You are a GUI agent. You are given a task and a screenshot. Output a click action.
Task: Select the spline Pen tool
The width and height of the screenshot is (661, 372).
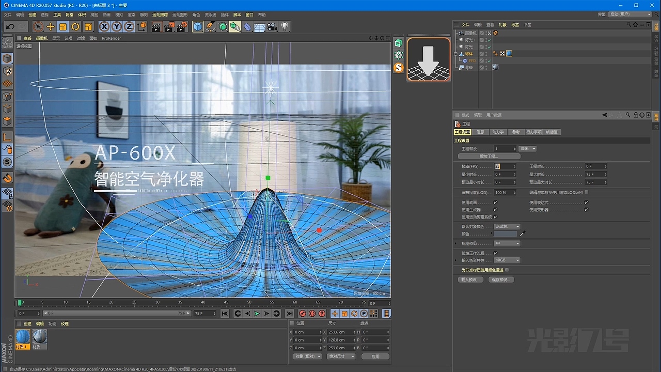[x=211, y=26]
